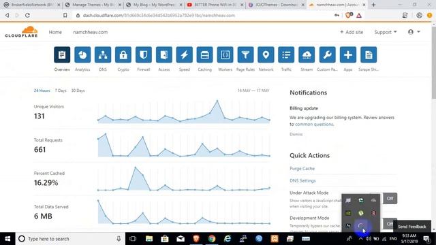
Task: Click the Purge Cache quick action
Action: tap(302, 169)
